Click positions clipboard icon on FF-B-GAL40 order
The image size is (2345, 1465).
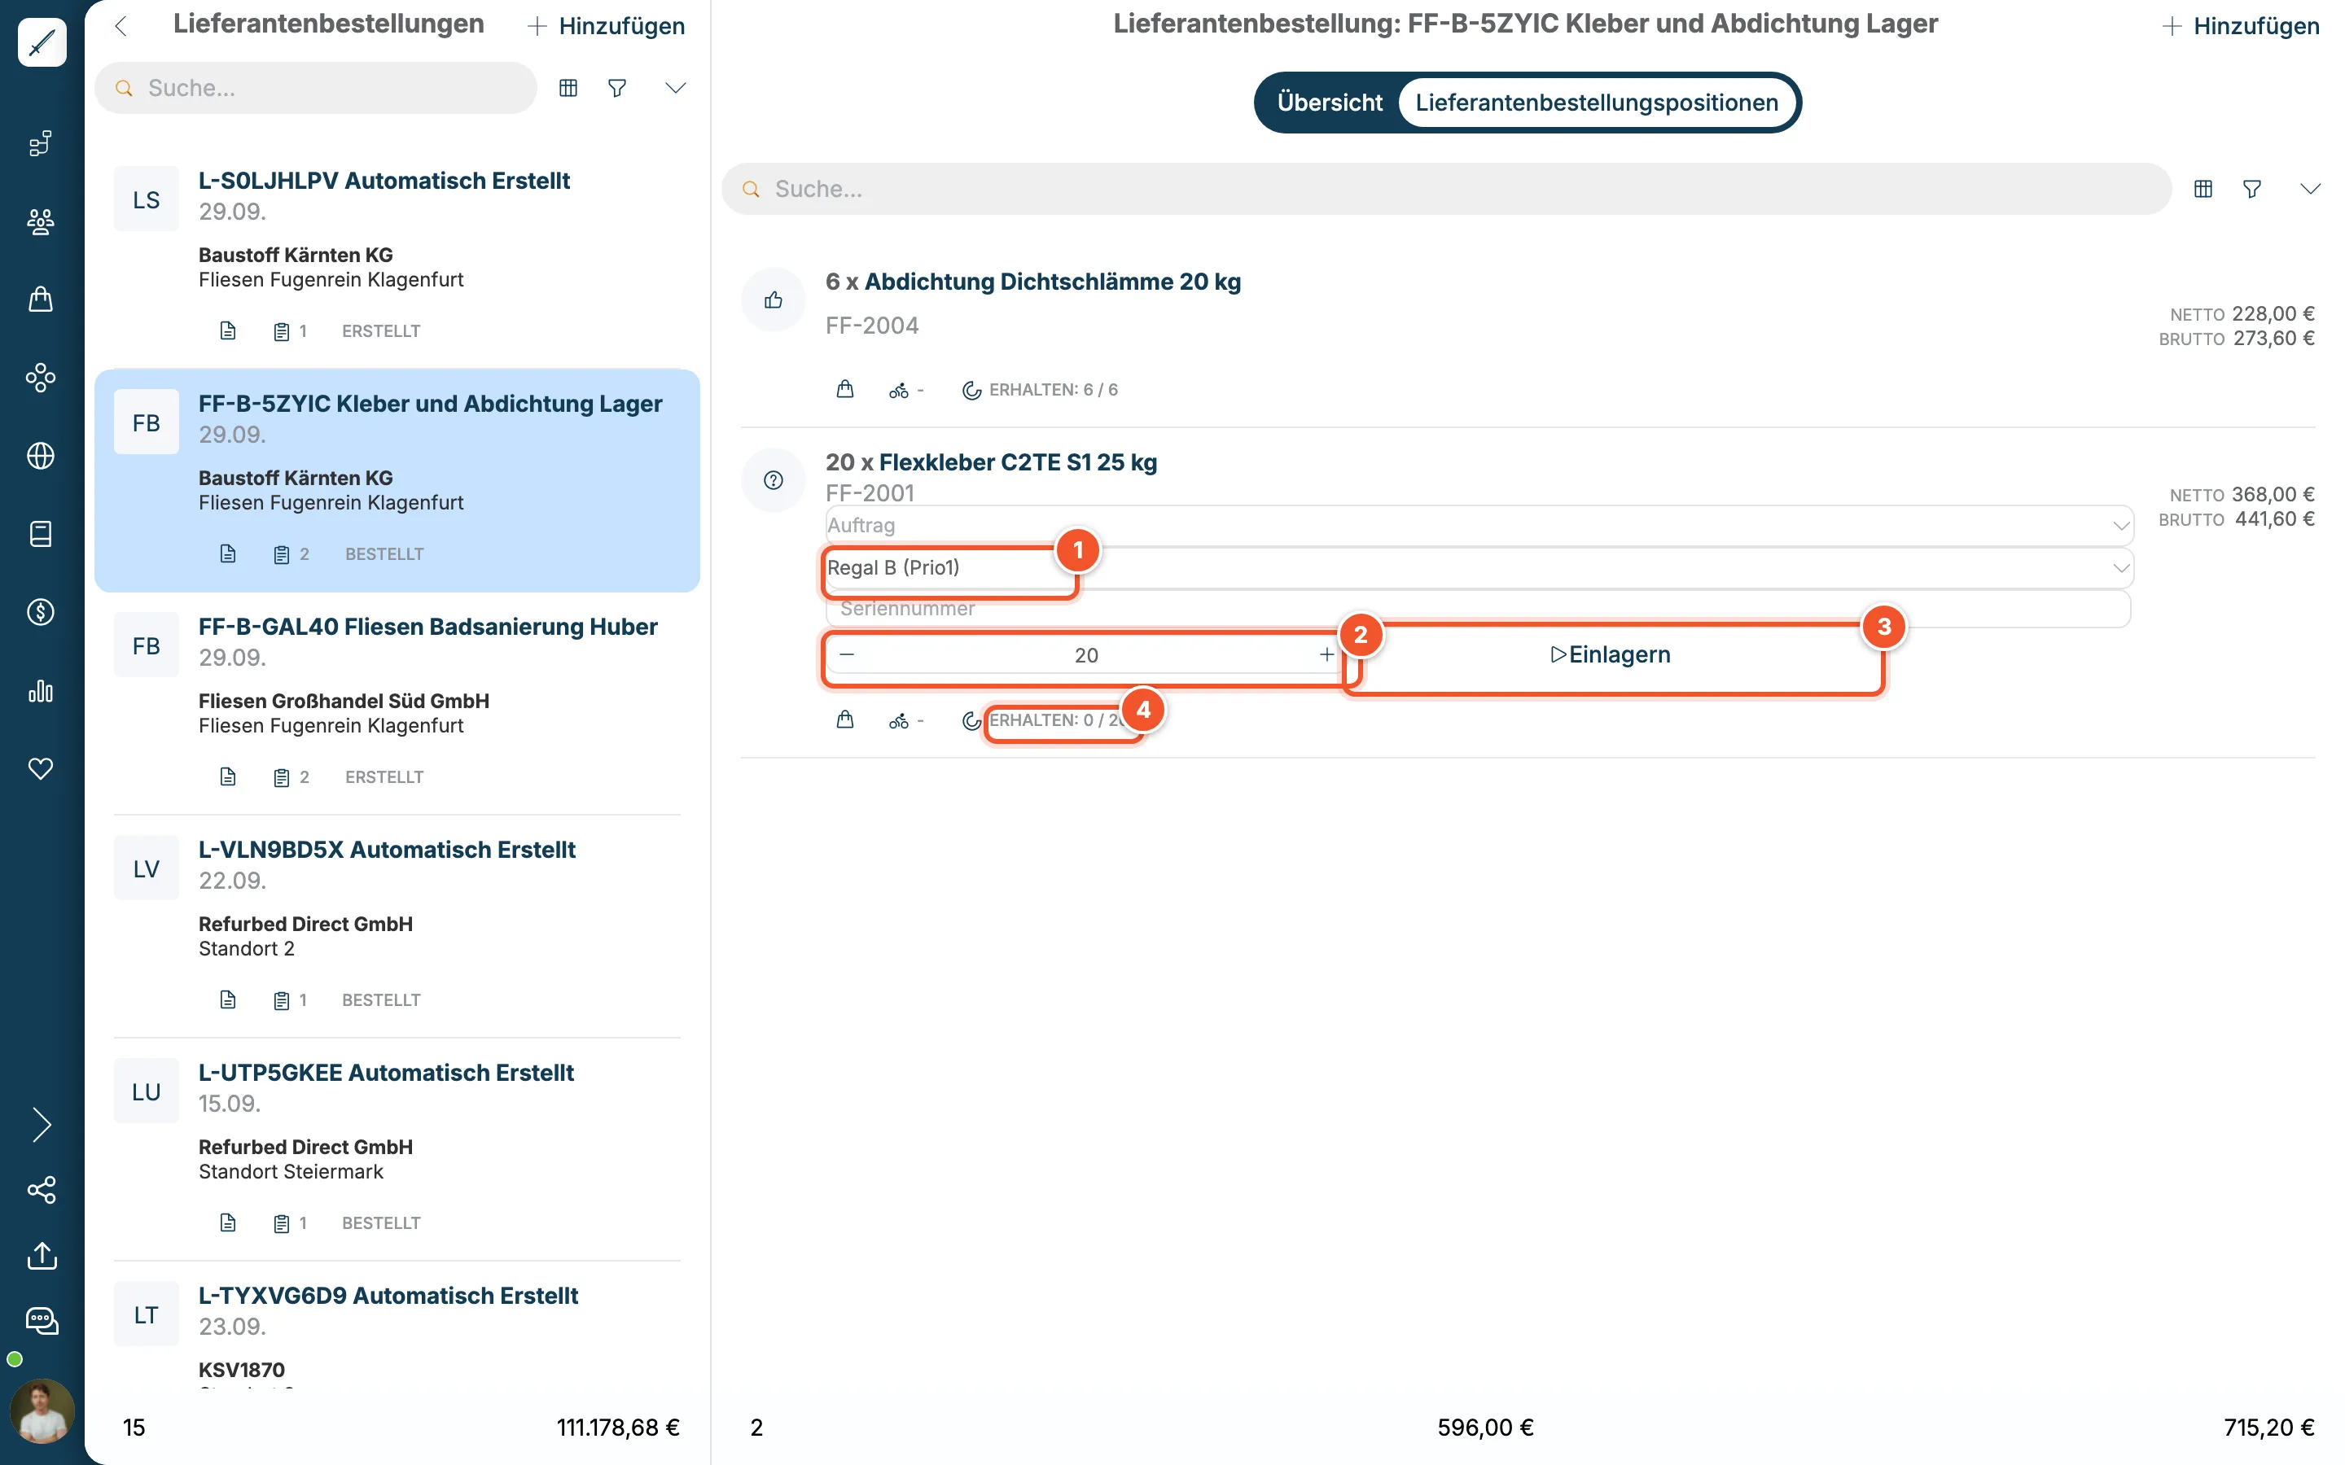[282, 777]
